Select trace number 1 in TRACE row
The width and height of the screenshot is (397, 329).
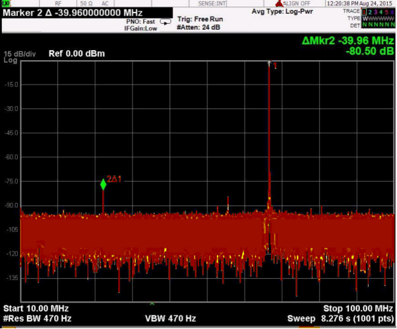coord(365,12)
